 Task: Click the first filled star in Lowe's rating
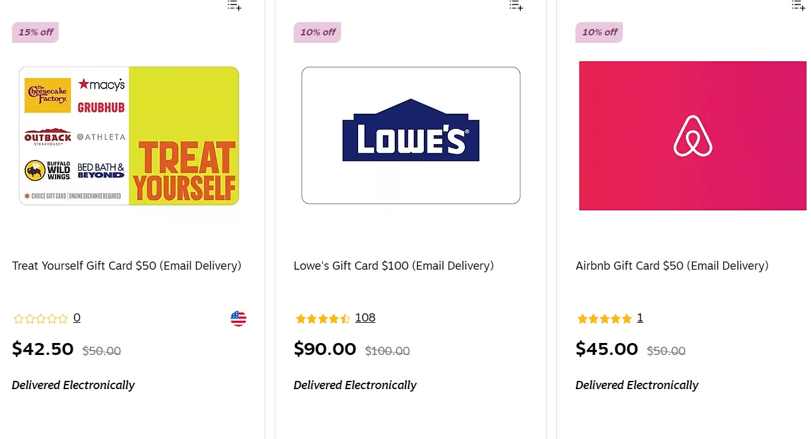pos(300,318)
